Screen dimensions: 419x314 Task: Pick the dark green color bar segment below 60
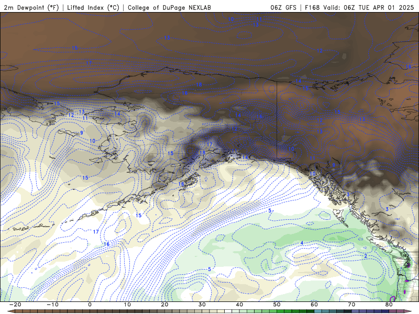311,311
